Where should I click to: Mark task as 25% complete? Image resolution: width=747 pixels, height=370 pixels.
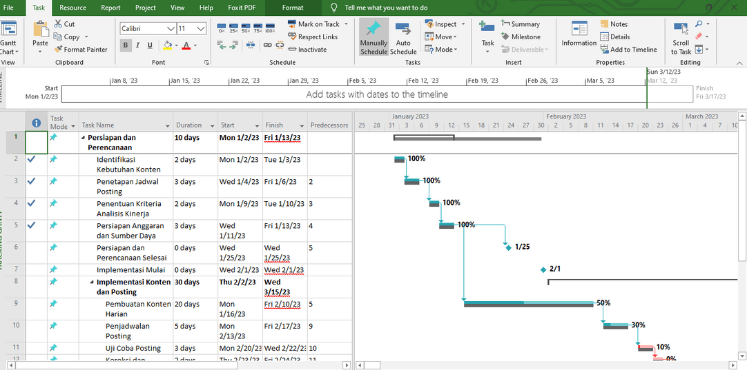pos(233,27)
